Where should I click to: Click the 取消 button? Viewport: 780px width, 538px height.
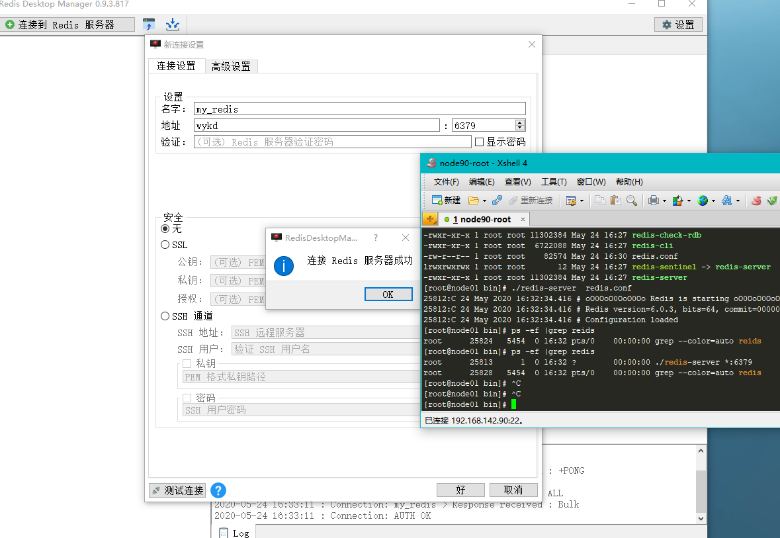(513, 490)
